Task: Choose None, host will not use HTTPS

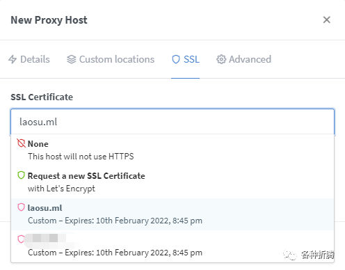Action: click(x=172, y=150)
